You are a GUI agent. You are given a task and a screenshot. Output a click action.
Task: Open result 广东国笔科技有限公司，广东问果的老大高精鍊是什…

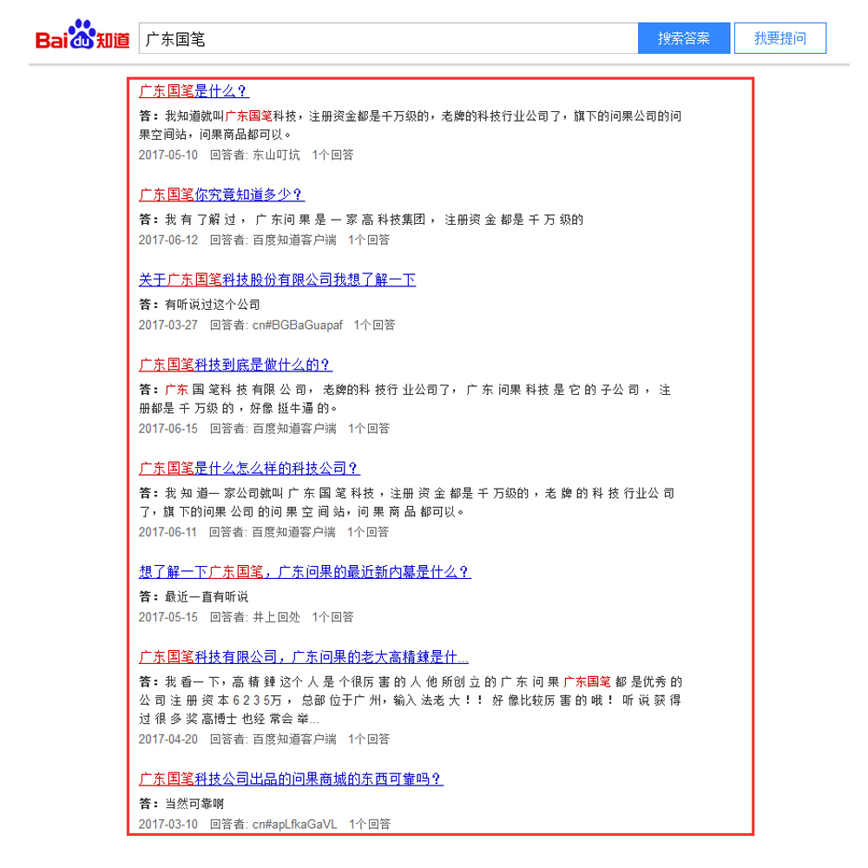303,657
